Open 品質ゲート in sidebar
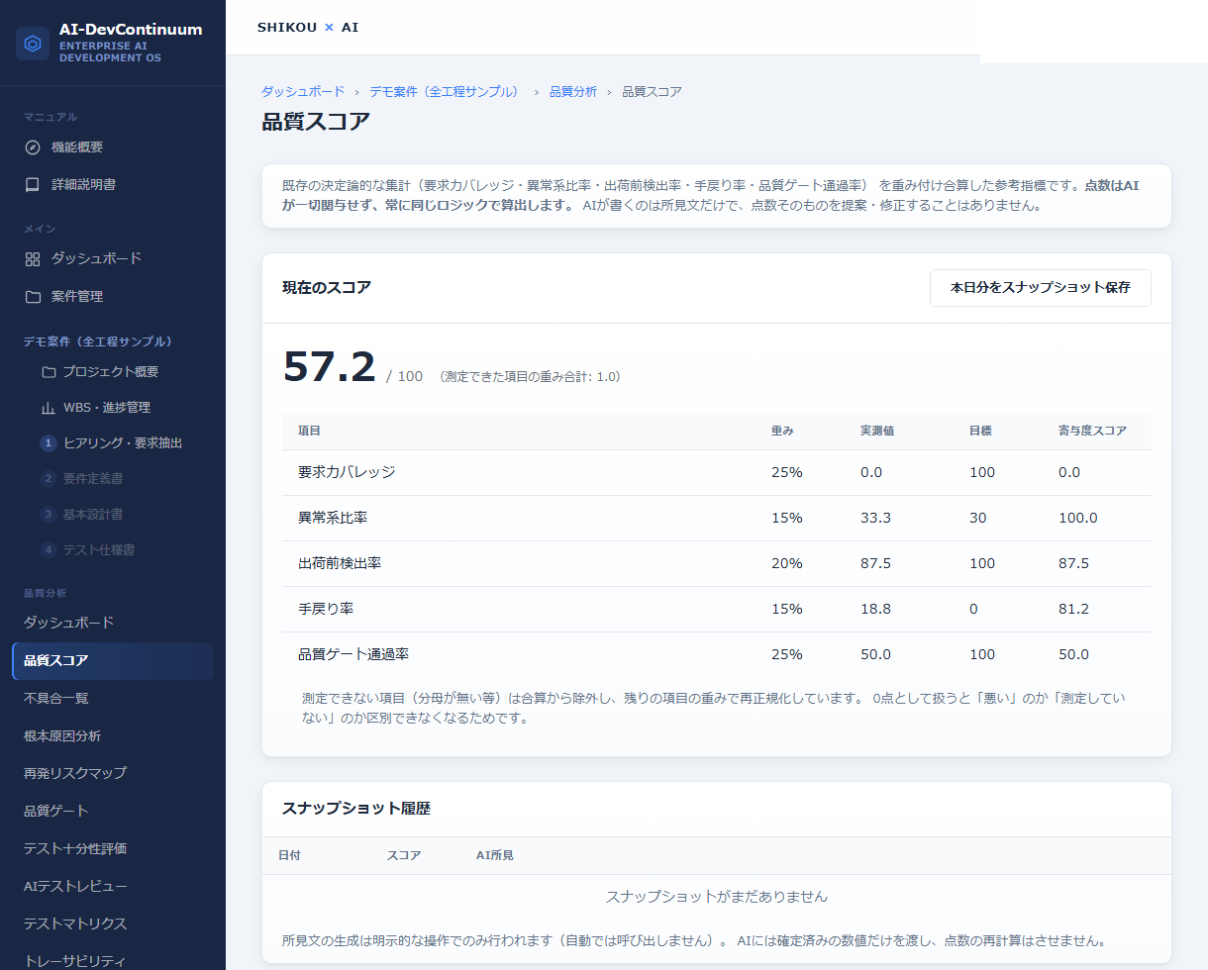 [113, 811]
